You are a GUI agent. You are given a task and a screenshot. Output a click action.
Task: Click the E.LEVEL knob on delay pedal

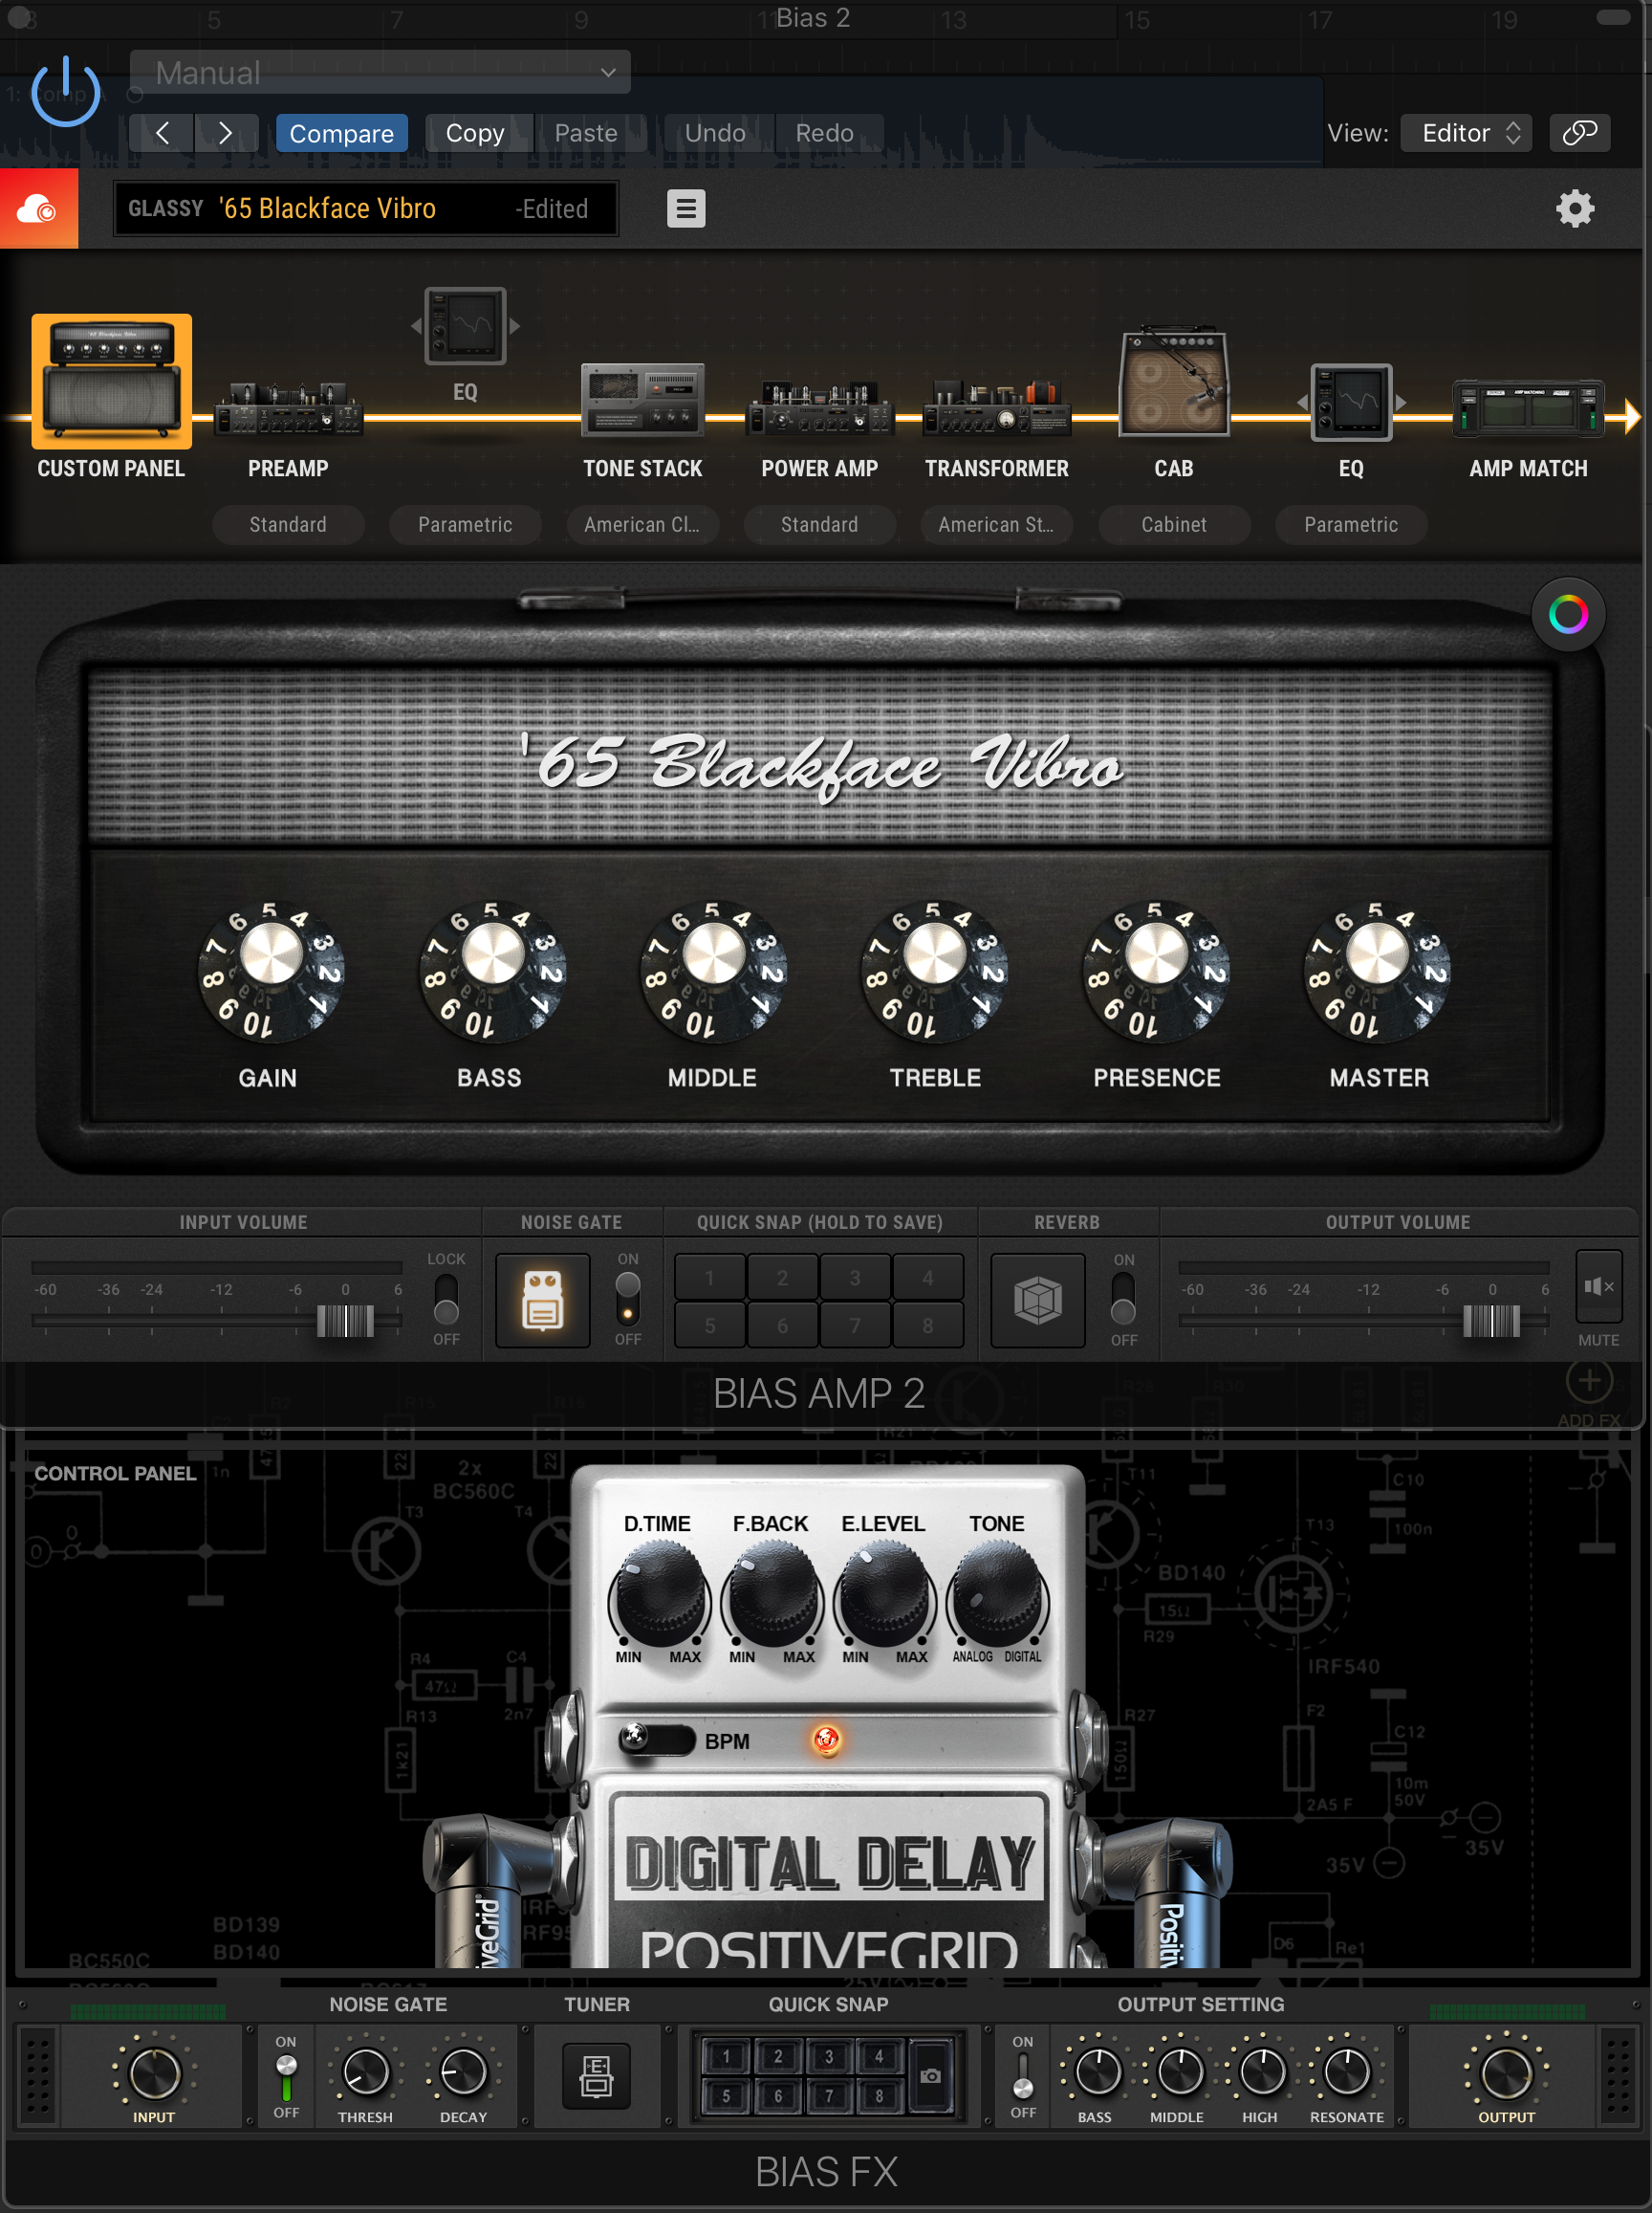pos(884,1592)
